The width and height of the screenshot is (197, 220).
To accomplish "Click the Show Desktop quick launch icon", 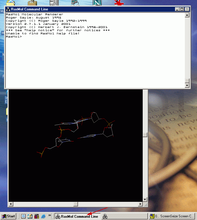I will click(x=23, y=216).
